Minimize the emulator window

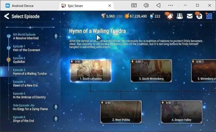185,5
